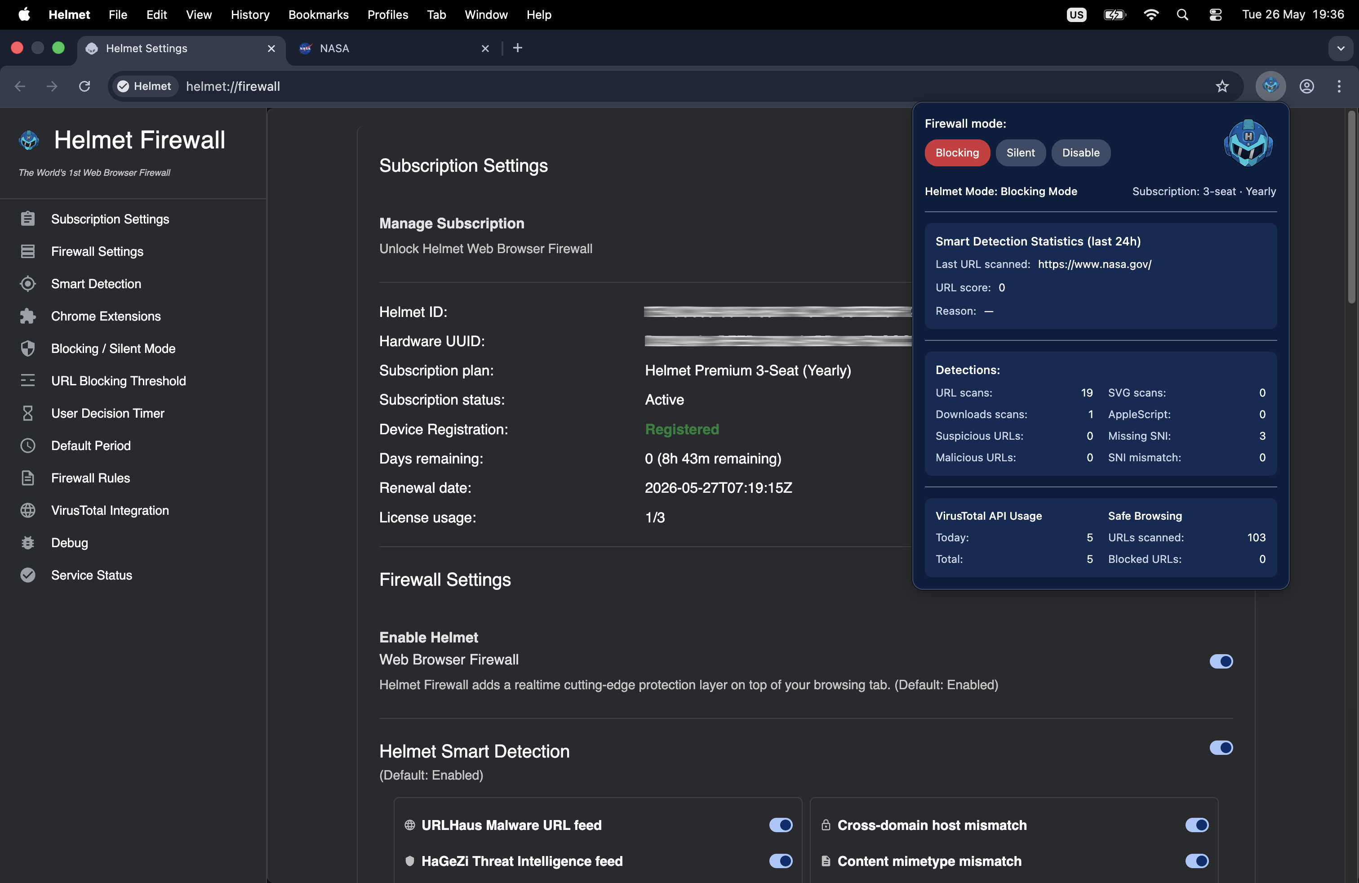
Task: Click the Subscription Settings clipboard icon
Action: (27, 219)
